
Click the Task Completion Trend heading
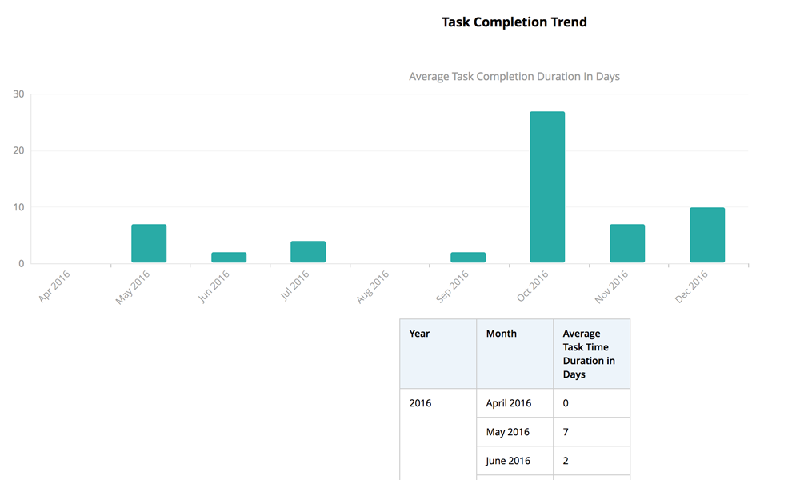514,22
